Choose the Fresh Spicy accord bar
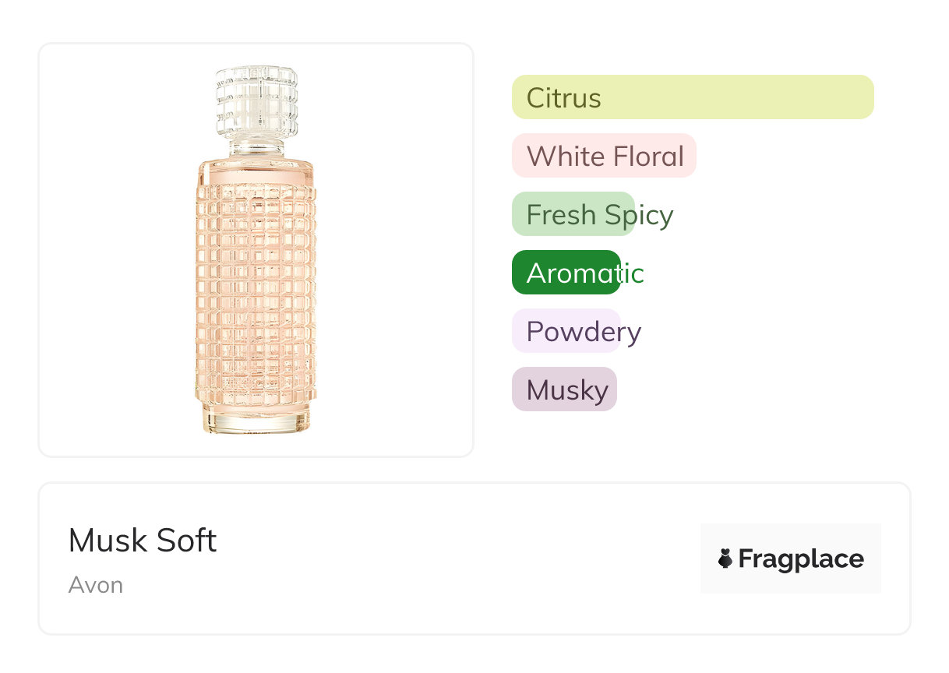 pos(573,214)
